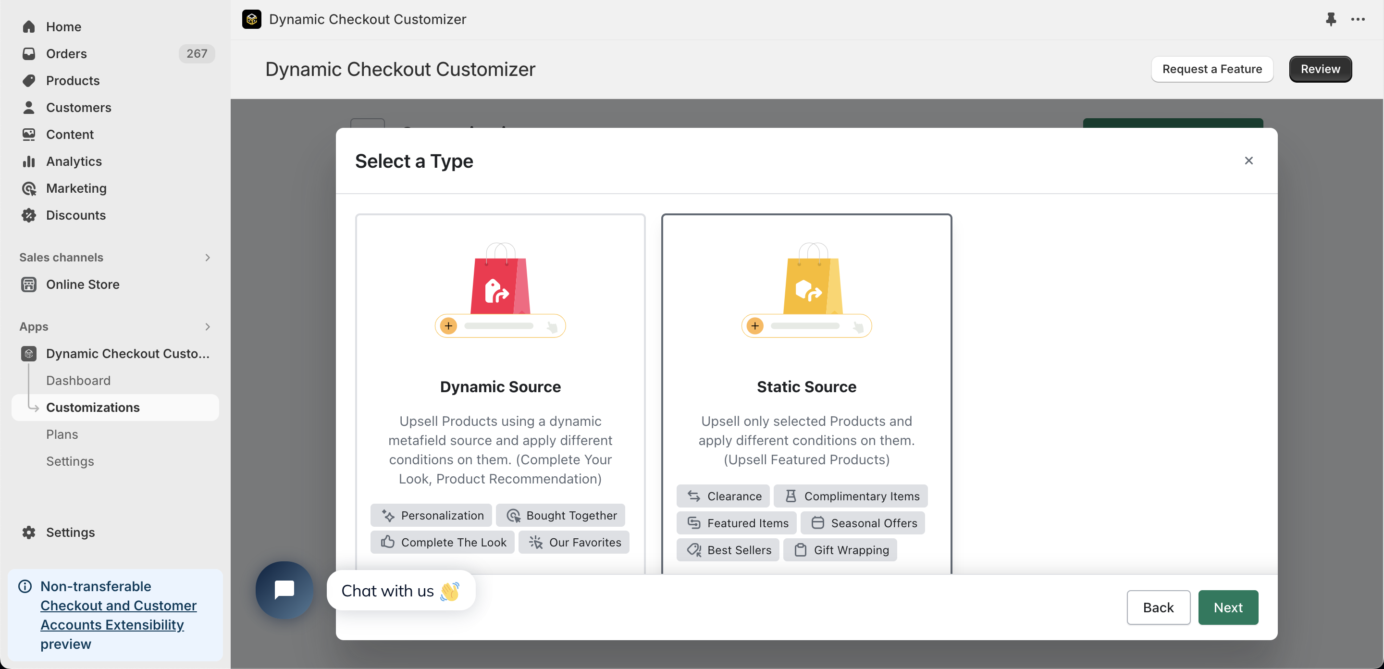Screen dimensions: 1384x669
Task: Open the app's Settings subpage
Action: point(70,461)
